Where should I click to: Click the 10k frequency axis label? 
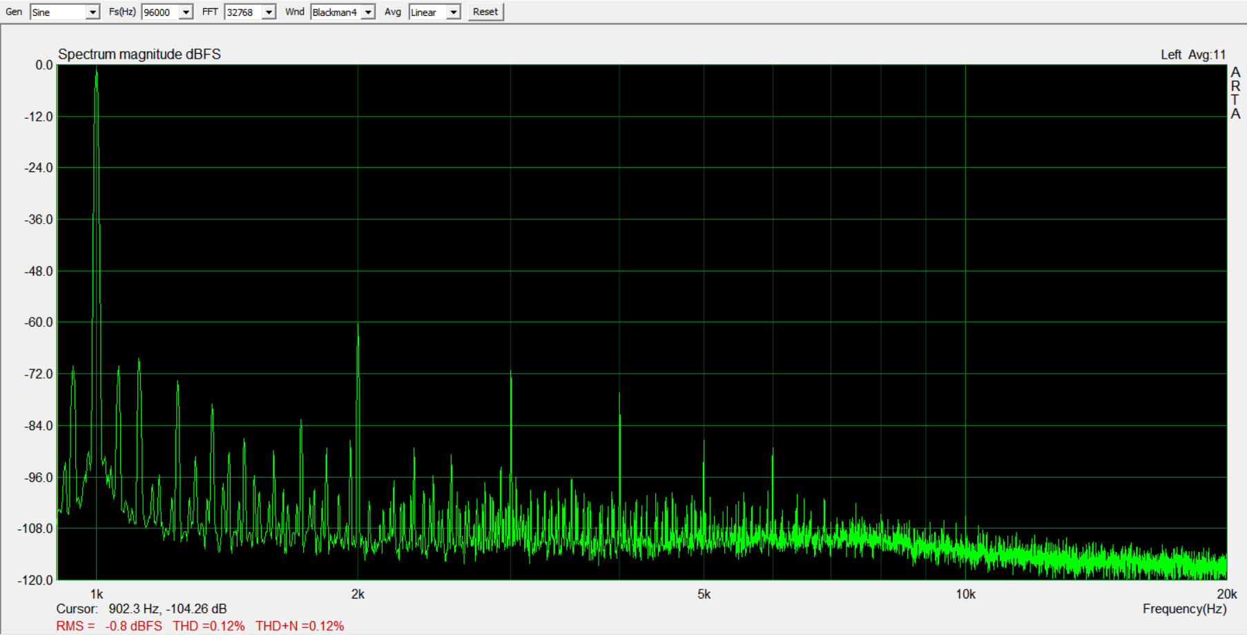[965, 594]
